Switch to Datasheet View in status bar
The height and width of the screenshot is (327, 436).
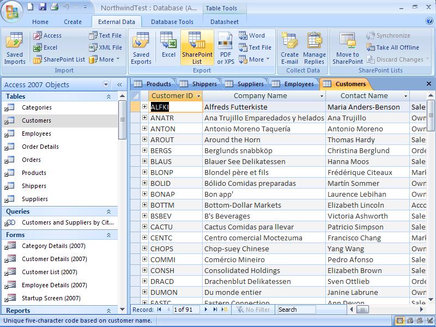[399, 320]
